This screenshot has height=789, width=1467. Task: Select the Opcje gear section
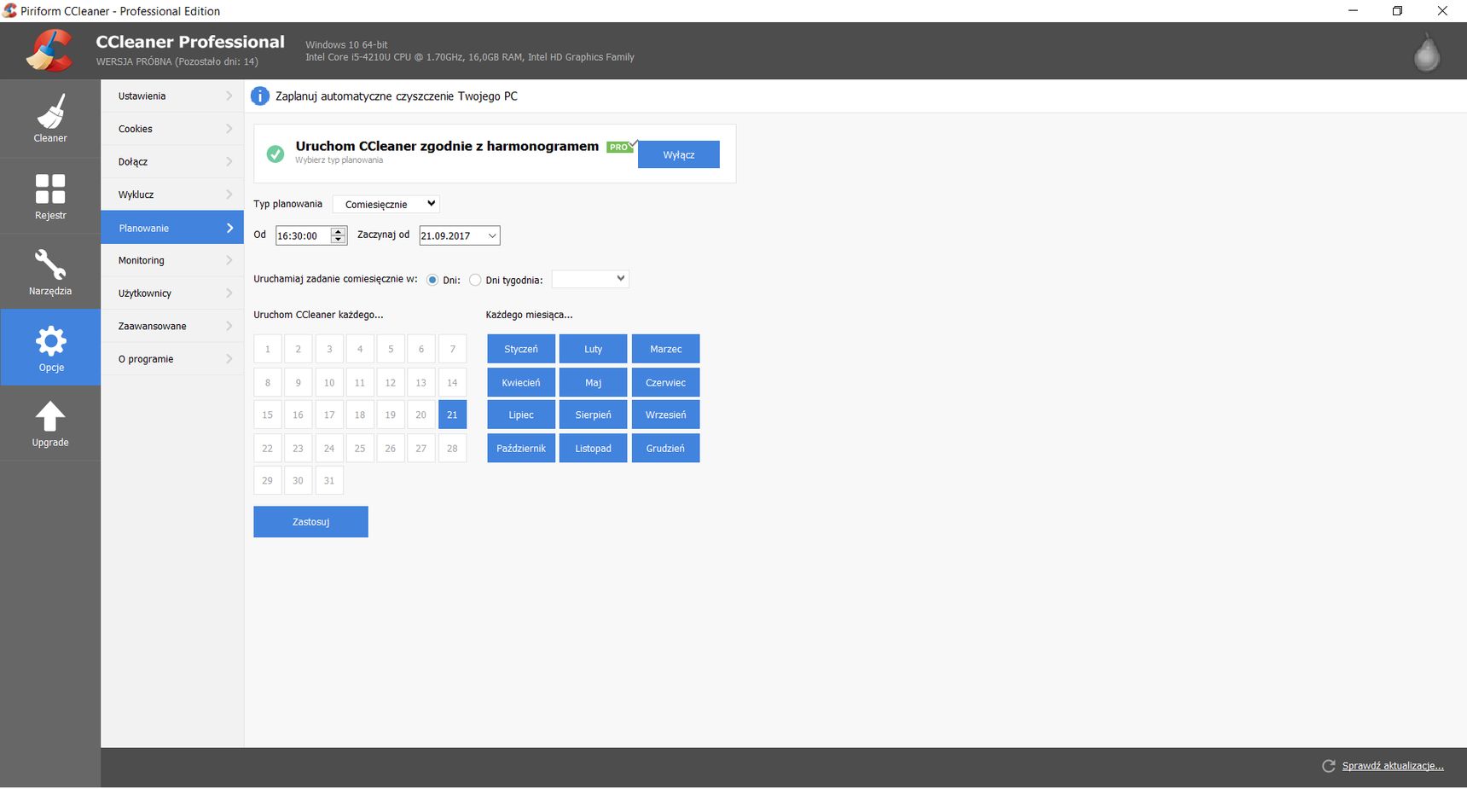pyautogui.click(x=50, y=348)
